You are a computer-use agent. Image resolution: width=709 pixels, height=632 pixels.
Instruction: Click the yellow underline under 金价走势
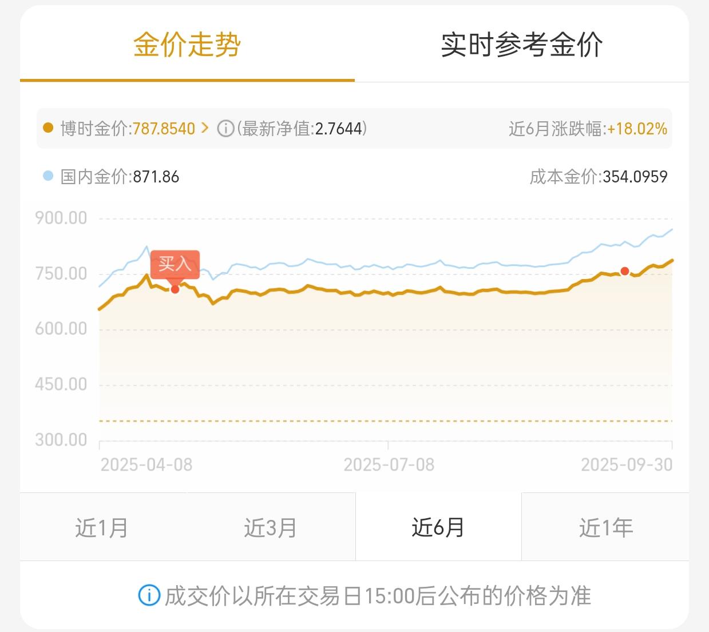pyautogui.click(x=187, y=81)
